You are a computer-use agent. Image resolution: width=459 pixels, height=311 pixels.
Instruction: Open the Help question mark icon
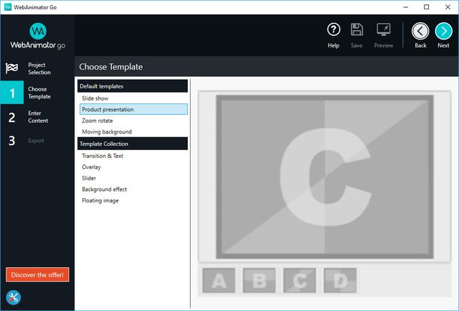pyautogui.click(x=333, y=30)
